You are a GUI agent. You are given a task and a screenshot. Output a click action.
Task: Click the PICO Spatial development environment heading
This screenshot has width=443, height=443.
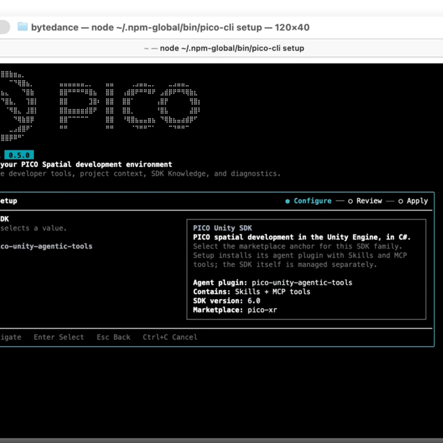[x=86, y=165]
